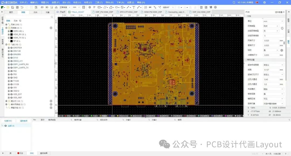The width and height of the screenshot is (291, 156).
Task: Click the DDR3 black color swatch
Action: click(12, 31)
